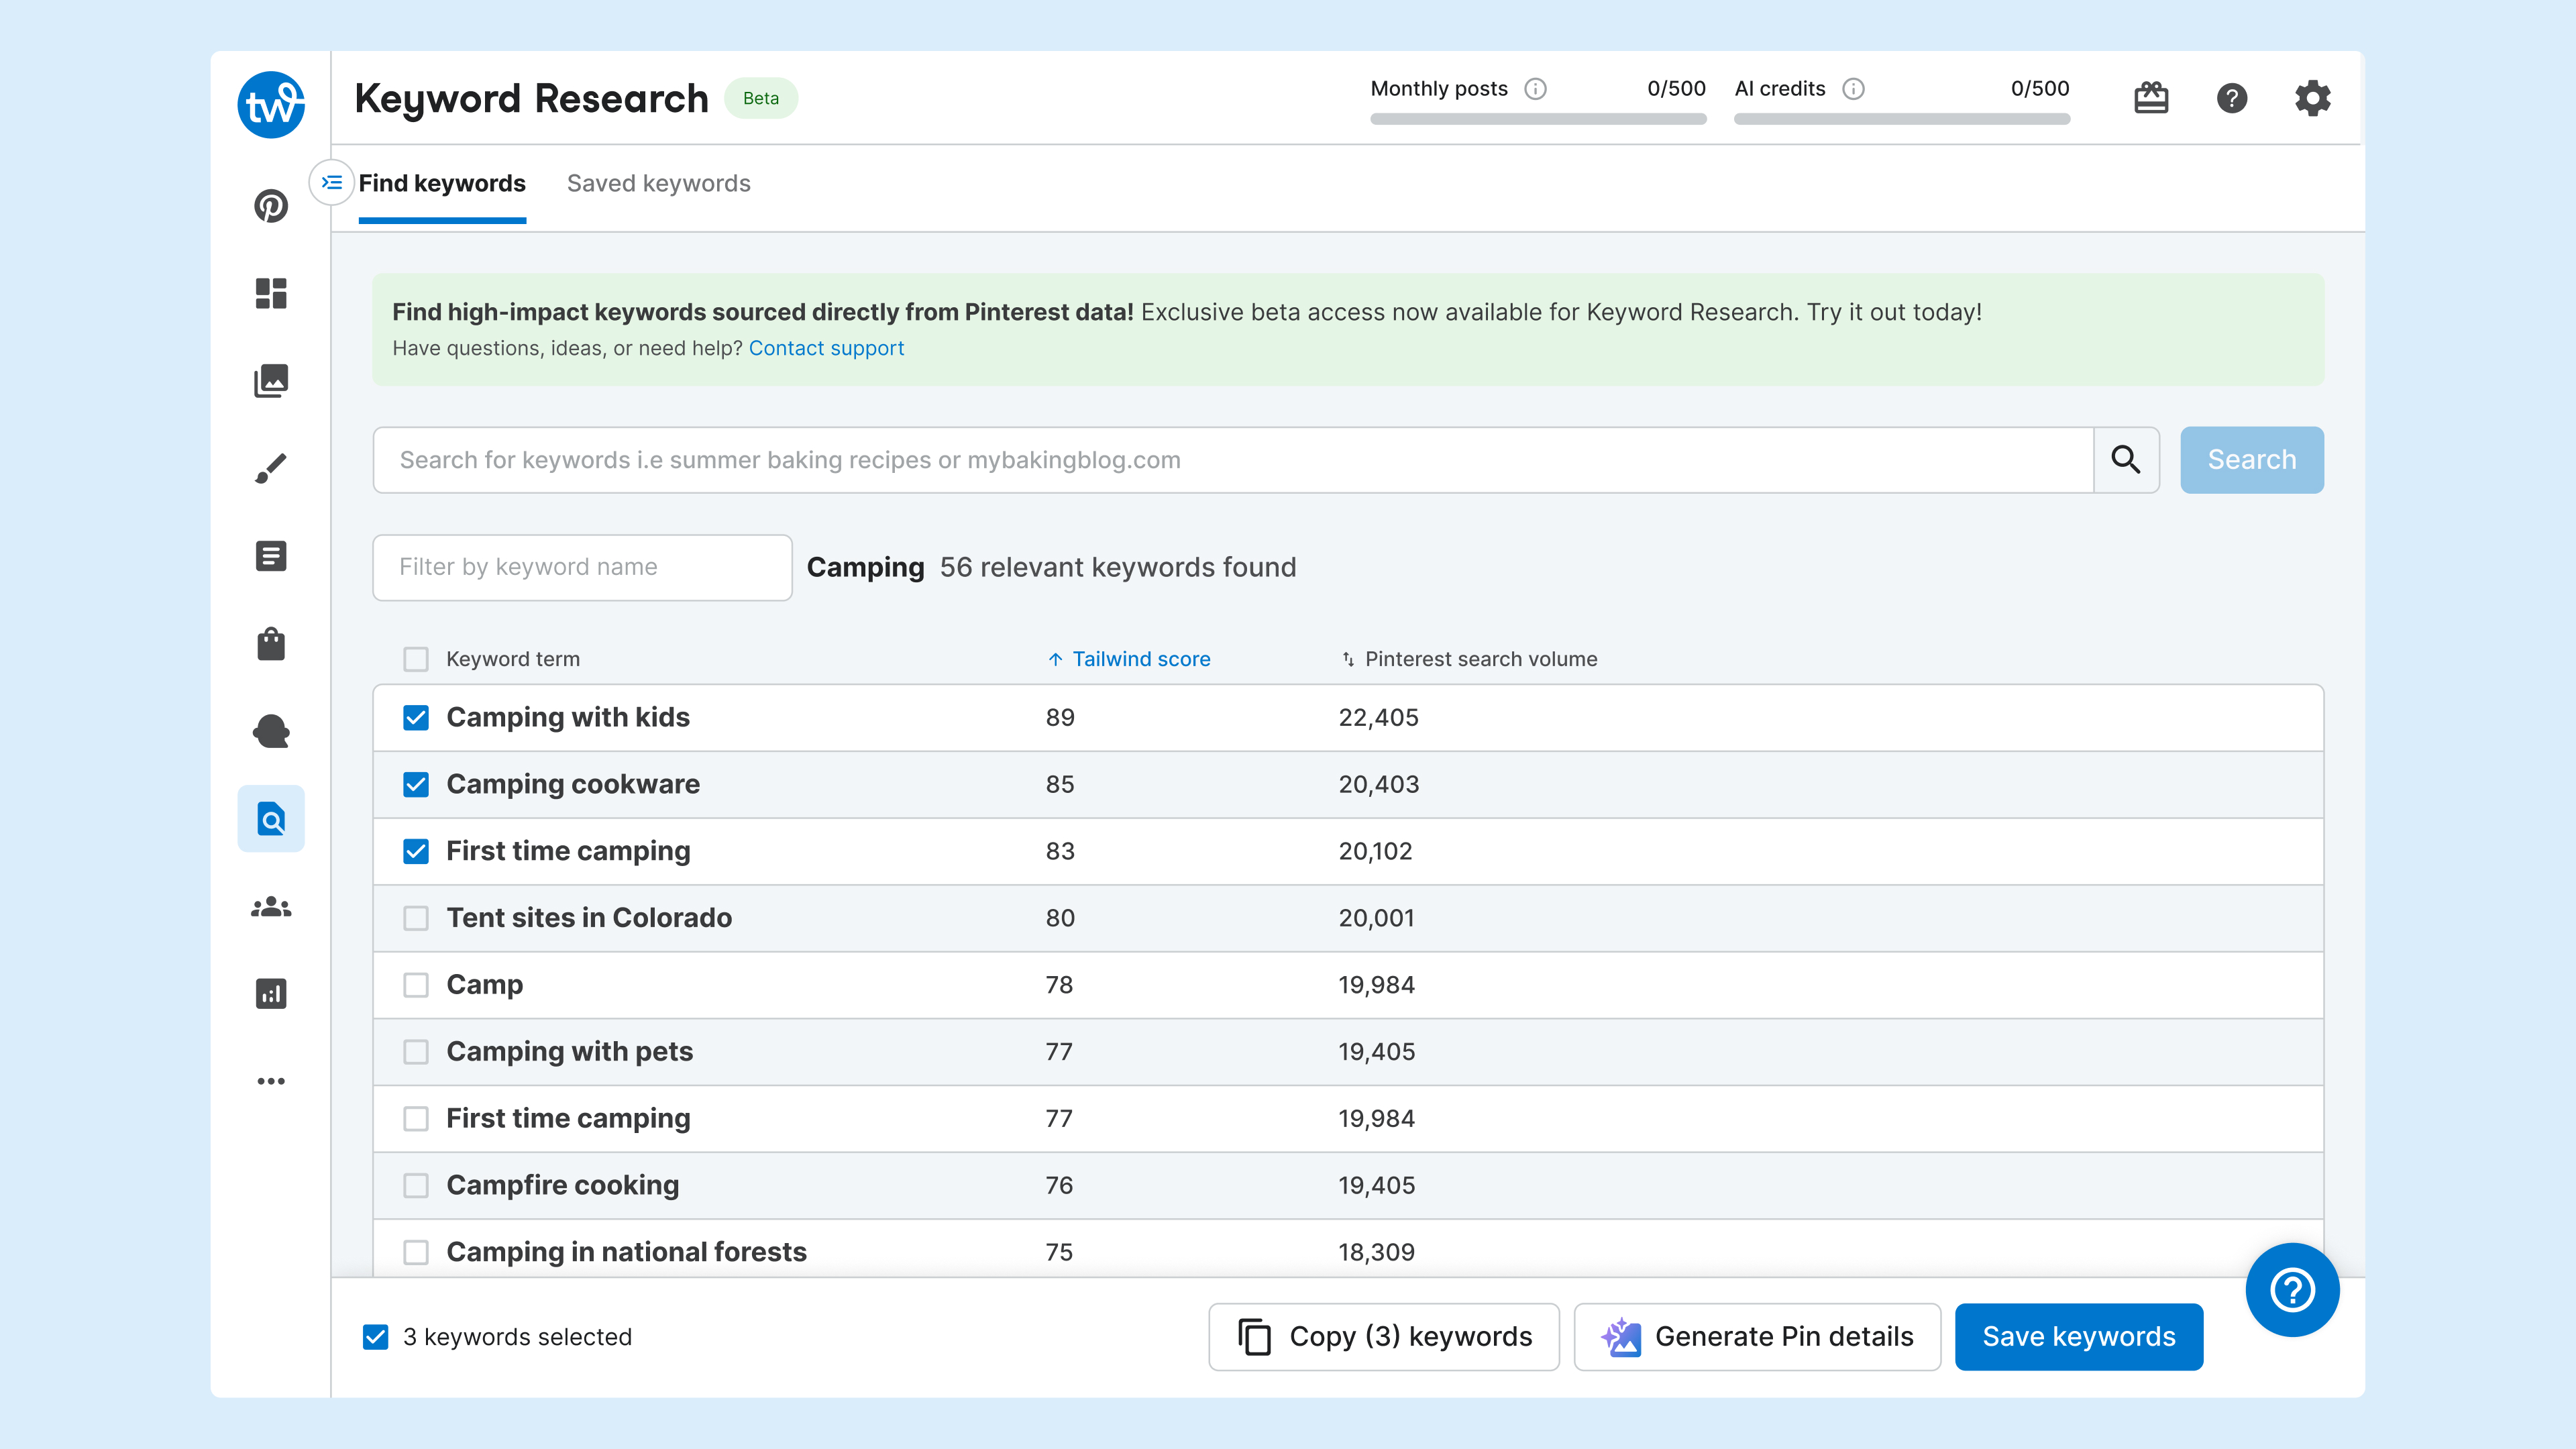Open the design/create brush tool in sidebar
The height and width of the screenshot is (1449, 2576).
(271, 468)
